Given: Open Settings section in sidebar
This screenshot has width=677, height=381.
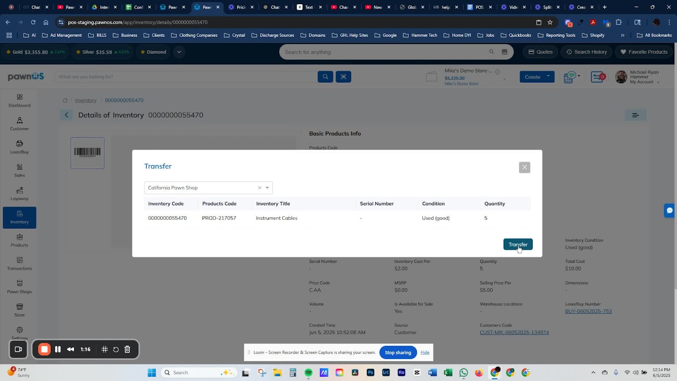Looking at the screenshot, I should (19, 333).
